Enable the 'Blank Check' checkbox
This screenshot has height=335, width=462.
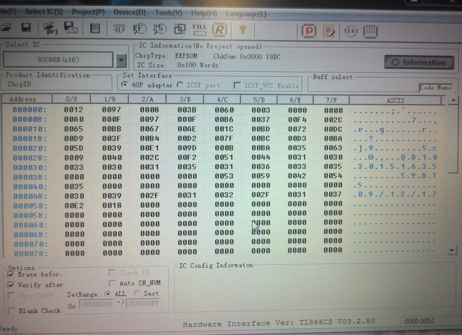tap(11, 311)
